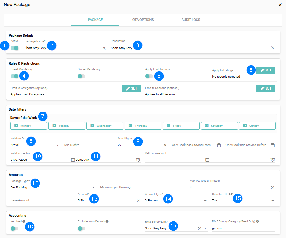Image resolution: width=286 pixels, height=238 pixels.
Task: Enable Apply to all Listings
Action: 149,76
